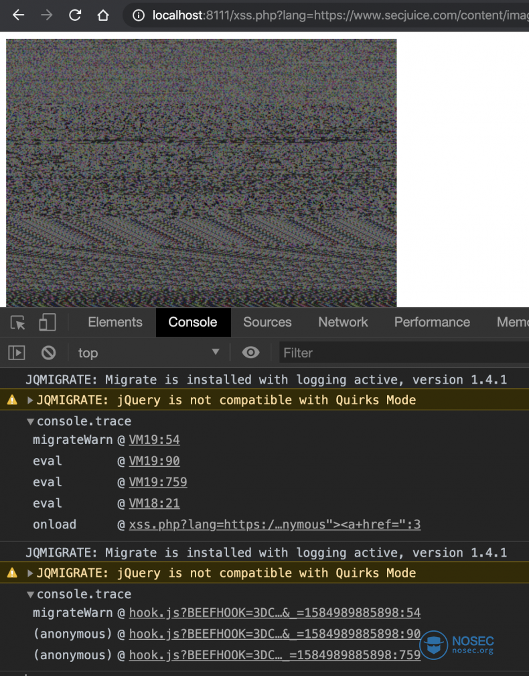Toggle the device toolbar icon

[47, 323]
